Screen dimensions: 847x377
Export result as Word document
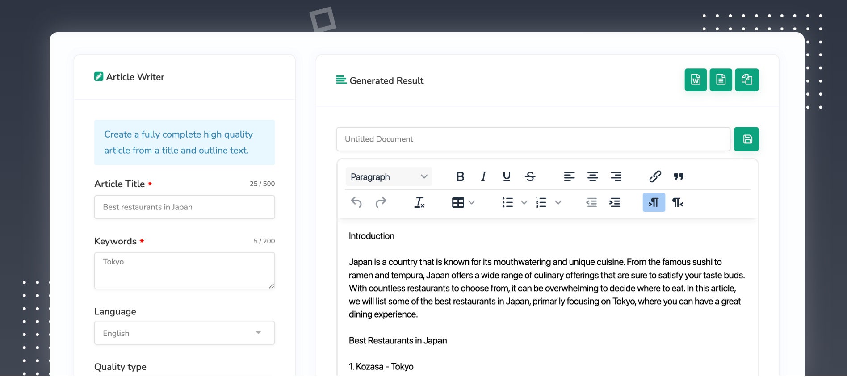pyautogui.click(x=696, y=80)
